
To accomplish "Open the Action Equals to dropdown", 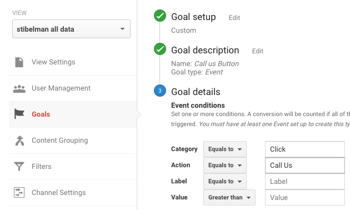I will [225, 165].
